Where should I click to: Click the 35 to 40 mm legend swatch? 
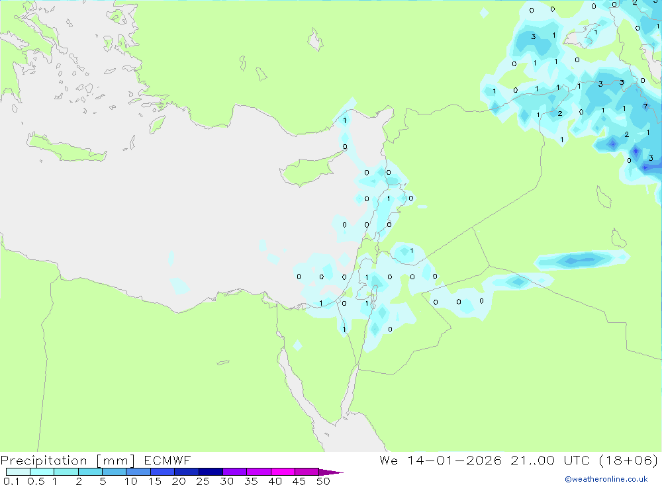click(x=258, y=472)
